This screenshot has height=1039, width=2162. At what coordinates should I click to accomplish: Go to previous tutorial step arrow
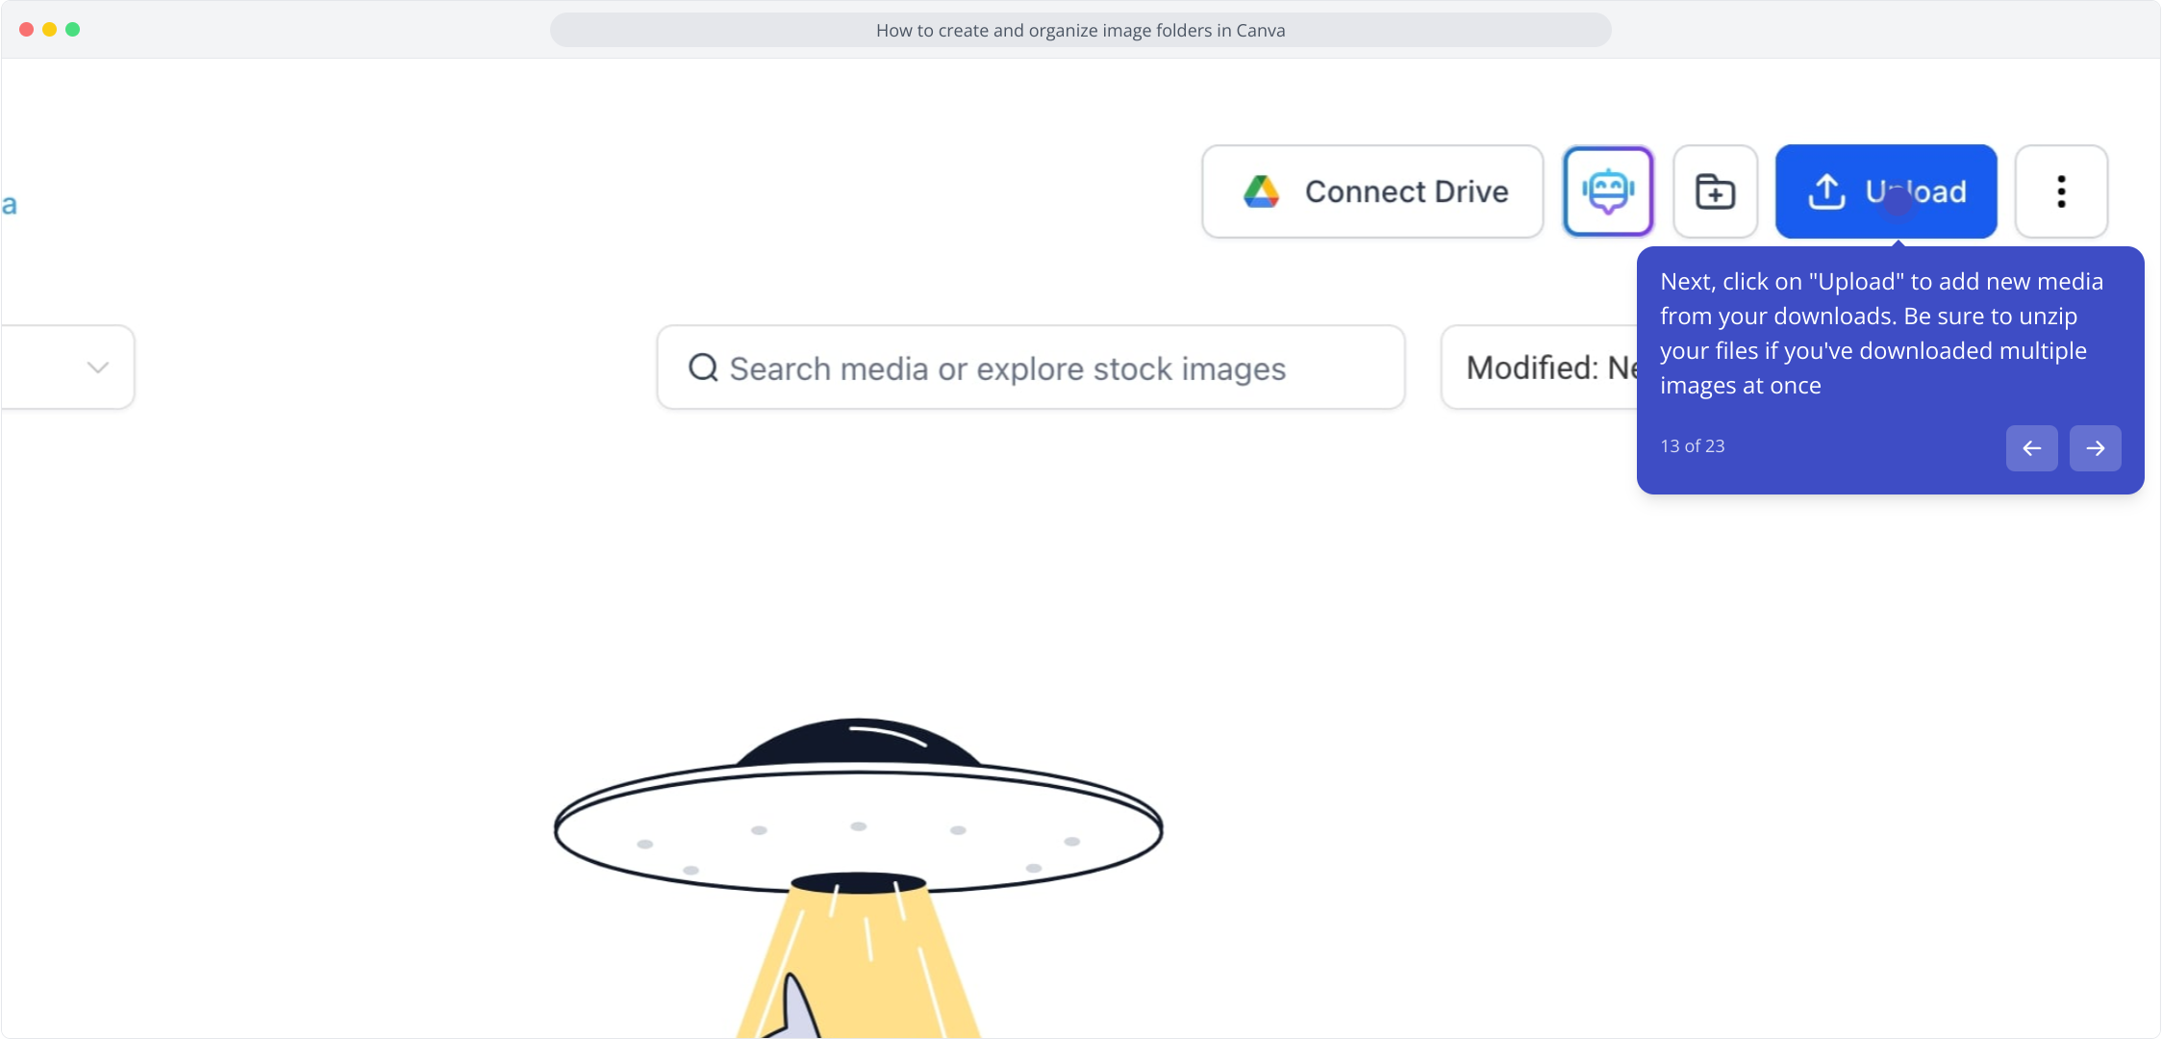click(2031, 448)
